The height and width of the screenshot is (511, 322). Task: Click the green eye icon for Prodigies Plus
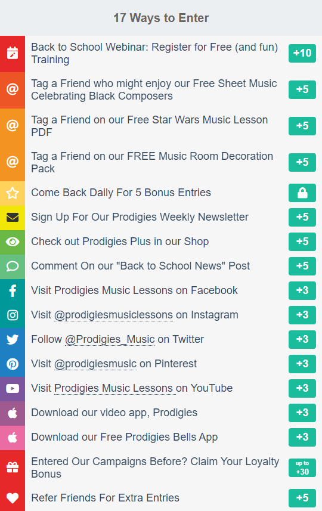(13, 242)
